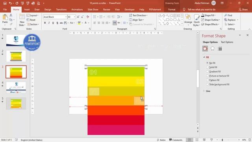Open the Text Direction dropdown
The height and width of the screenshot is (142, 252).
click(138, 15)
